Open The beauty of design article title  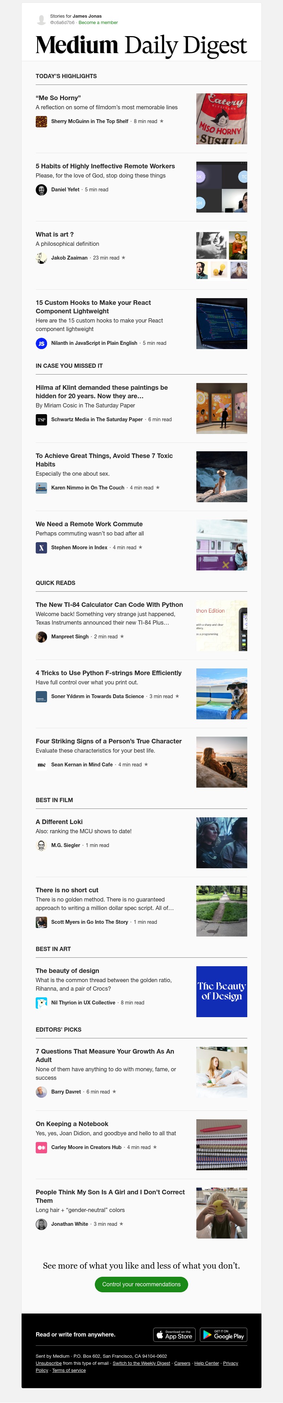click(x=68, y=970)
